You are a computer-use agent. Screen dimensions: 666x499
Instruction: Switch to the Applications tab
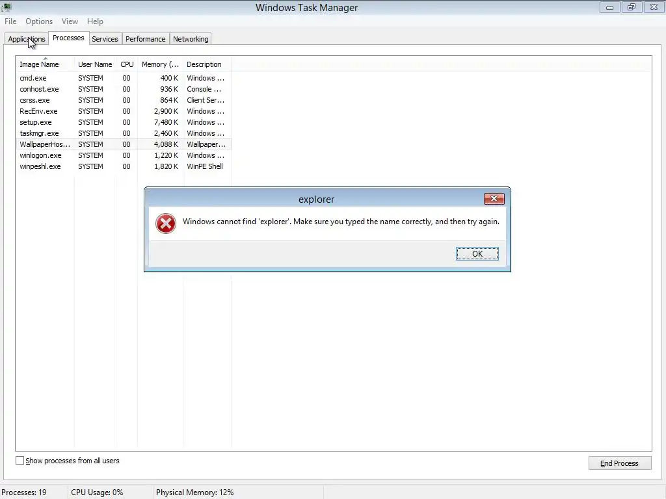click(x=26, y=39)
